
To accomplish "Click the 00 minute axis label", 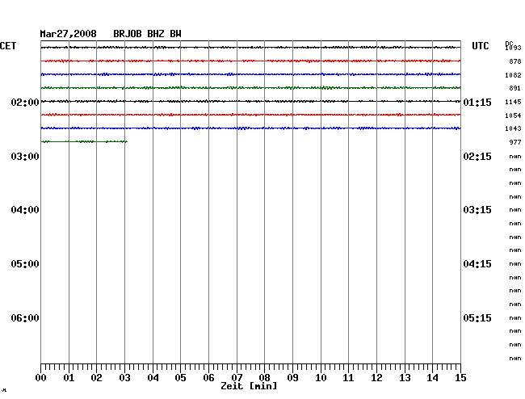I will (x=41, y=378).
